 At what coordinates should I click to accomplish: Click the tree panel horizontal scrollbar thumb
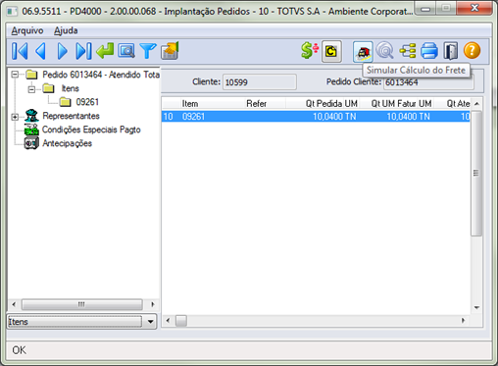coord(81,304)
